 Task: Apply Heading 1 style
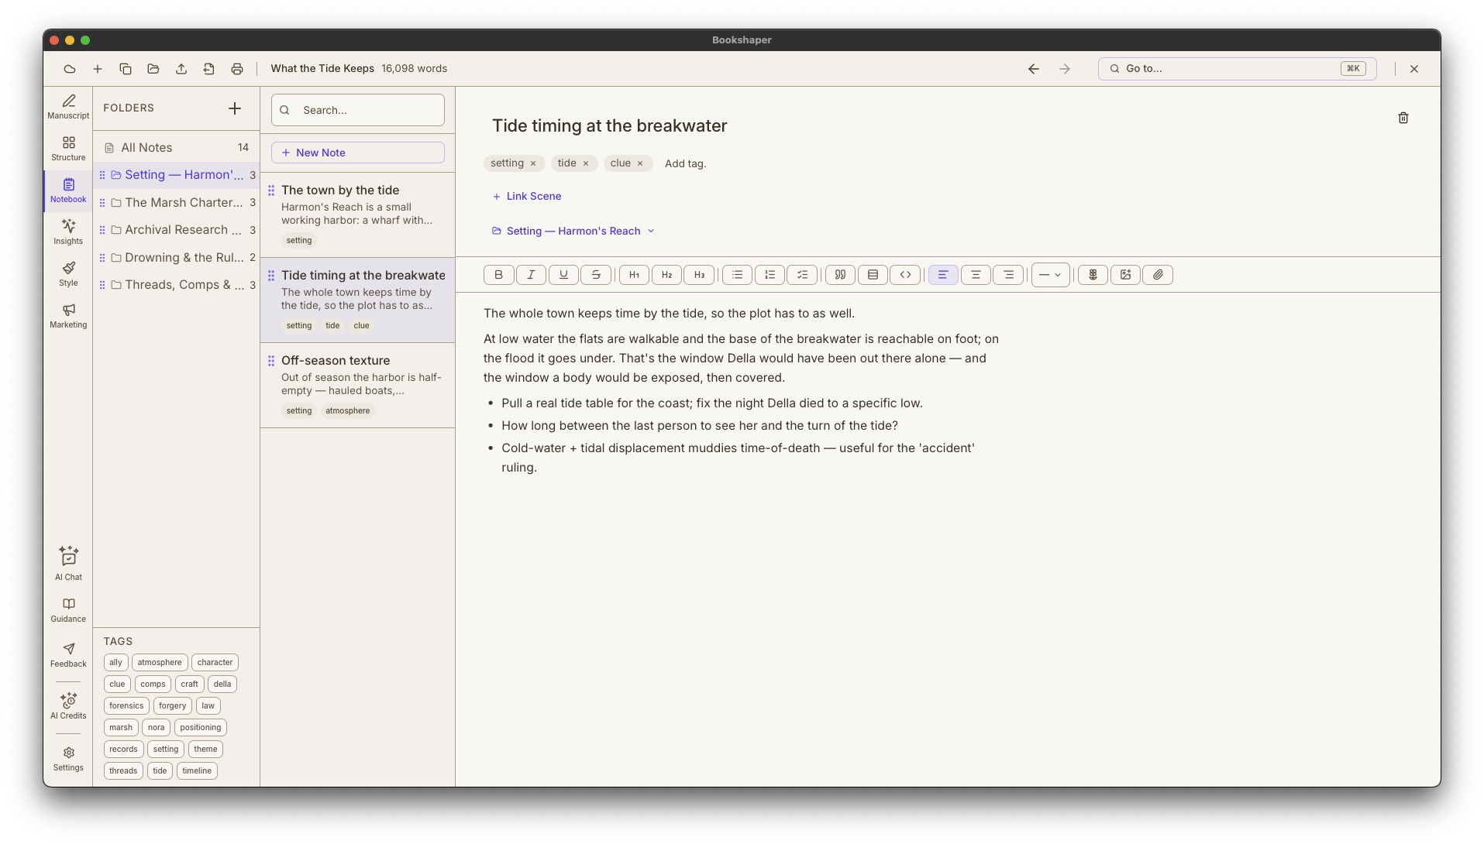tap(634, 275)
